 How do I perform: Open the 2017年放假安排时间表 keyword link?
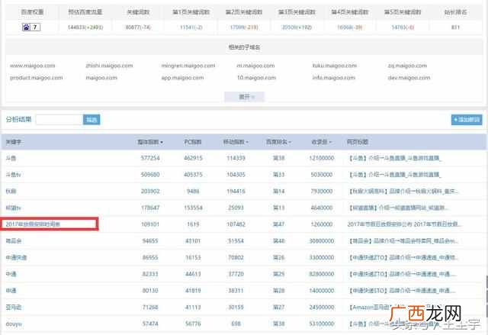(x=33, y=224)
